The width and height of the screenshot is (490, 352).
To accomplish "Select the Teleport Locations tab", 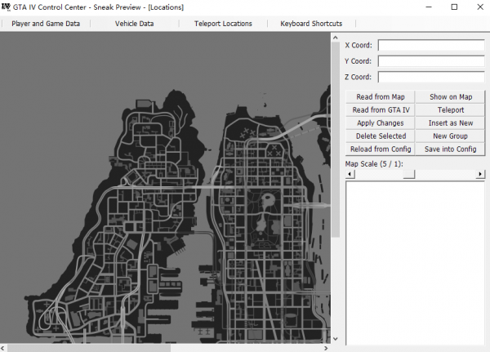I will pyautogui.click(x=223, y=24).
